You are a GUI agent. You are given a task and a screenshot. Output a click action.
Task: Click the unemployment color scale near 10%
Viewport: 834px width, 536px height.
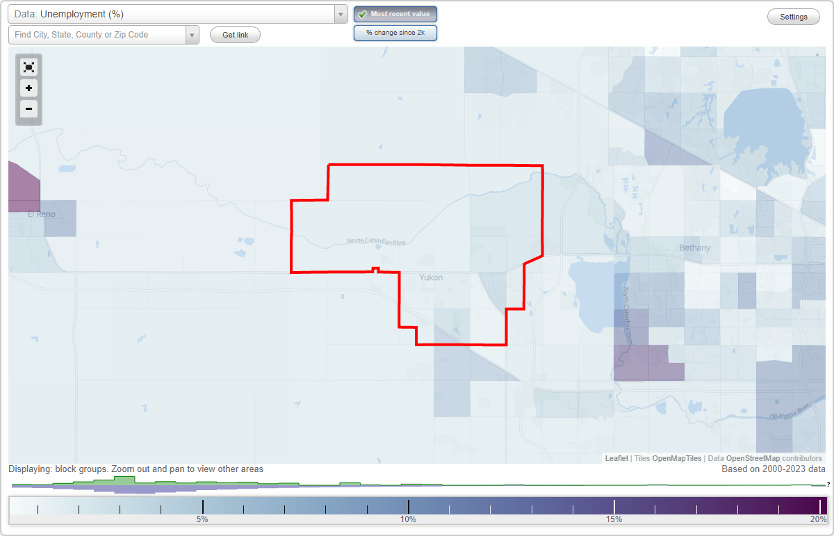(409, 504)
